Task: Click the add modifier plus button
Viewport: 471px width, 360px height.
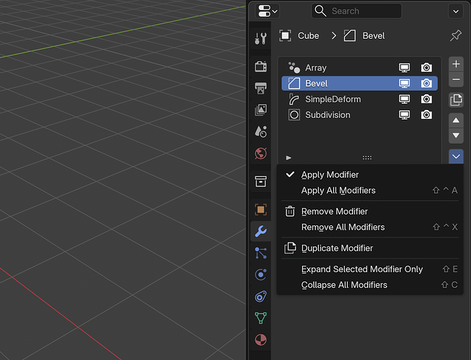Action: click(456, 64)
